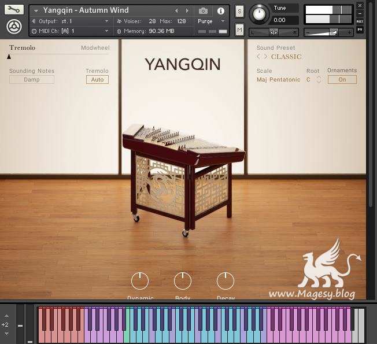
Task: Click the Modwheel tremolo control label
Action: coord(95,47)
